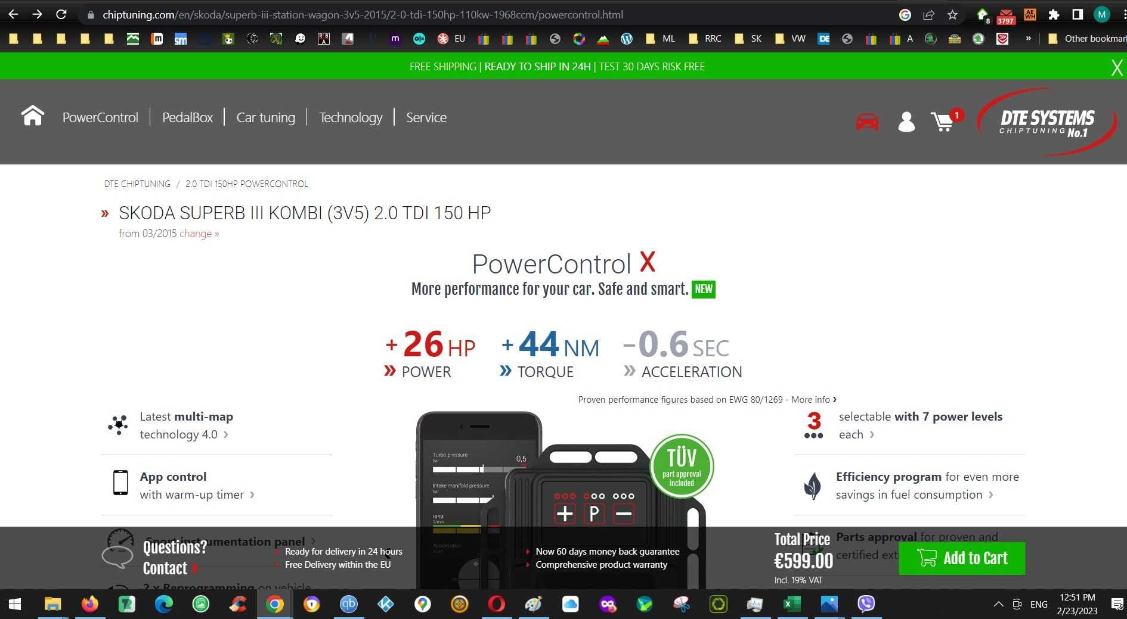
Task: Expand Latest multi-map technology 4.0
Action: click(x=186, y=425)
